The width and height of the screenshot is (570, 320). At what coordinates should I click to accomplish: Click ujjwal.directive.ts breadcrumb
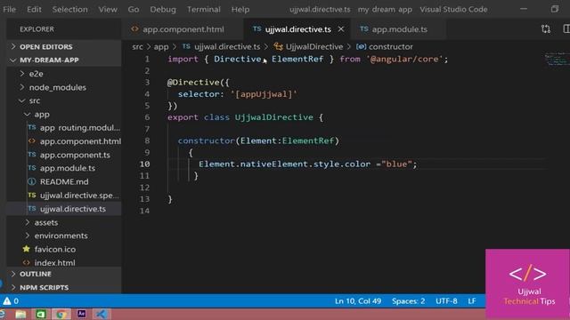click(x=222, y=47)
